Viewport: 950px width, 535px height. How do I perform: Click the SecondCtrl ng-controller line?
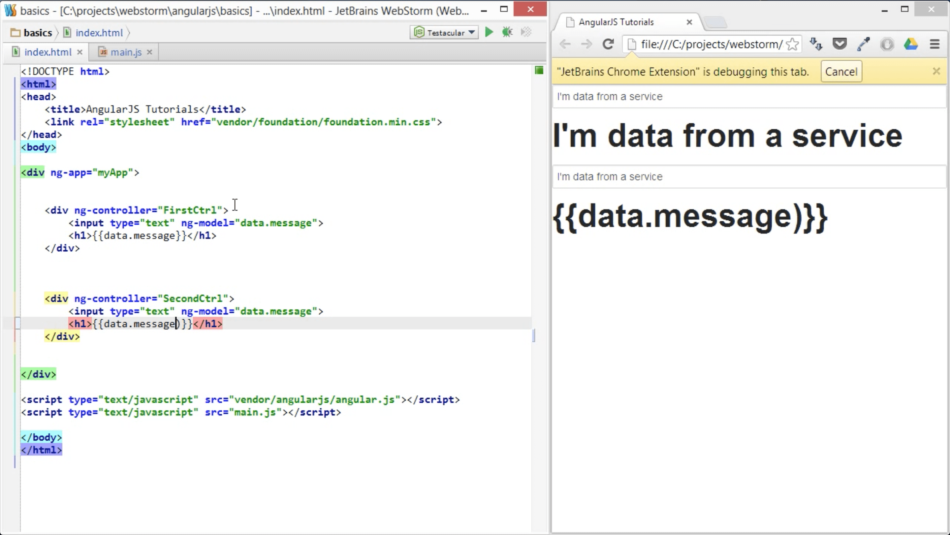pyautogui.click(x=140, y=299)
